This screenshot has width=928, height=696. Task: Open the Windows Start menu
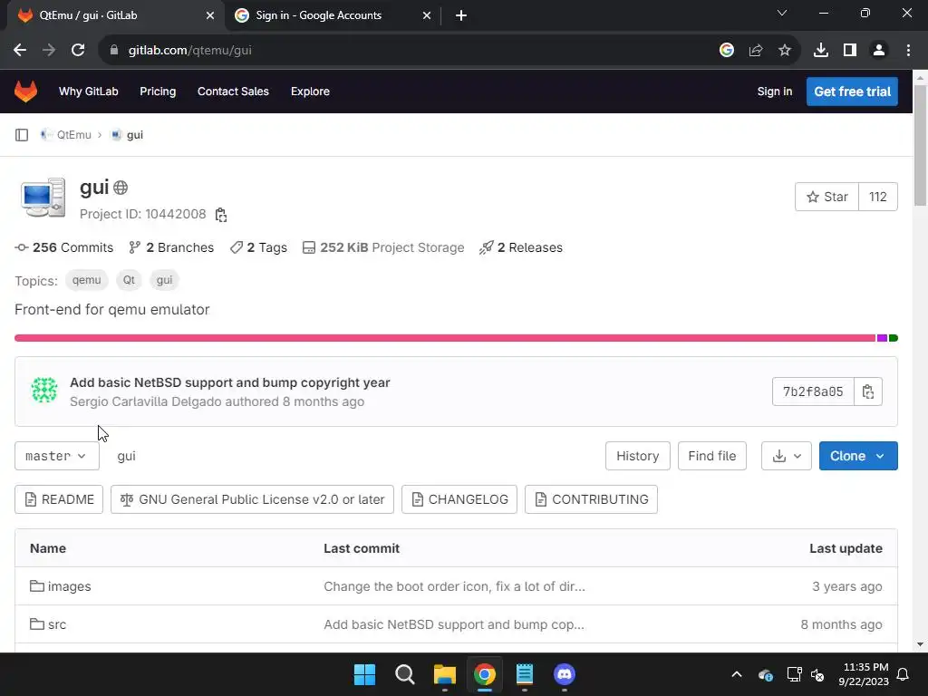pos(364,674)
